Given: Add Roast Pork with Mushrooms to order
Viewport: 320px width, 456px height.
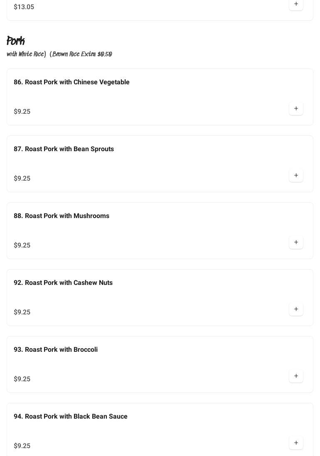Looking at the screenshot, I should tap(296, 243).
